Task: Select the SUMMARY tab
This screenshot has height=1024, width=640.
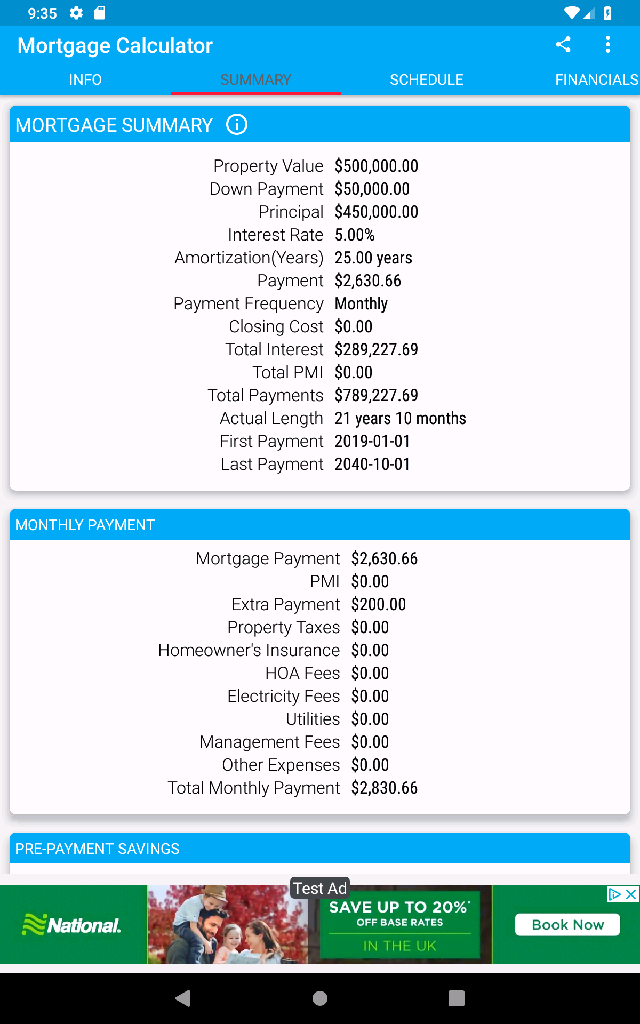Action: (255, 80)
